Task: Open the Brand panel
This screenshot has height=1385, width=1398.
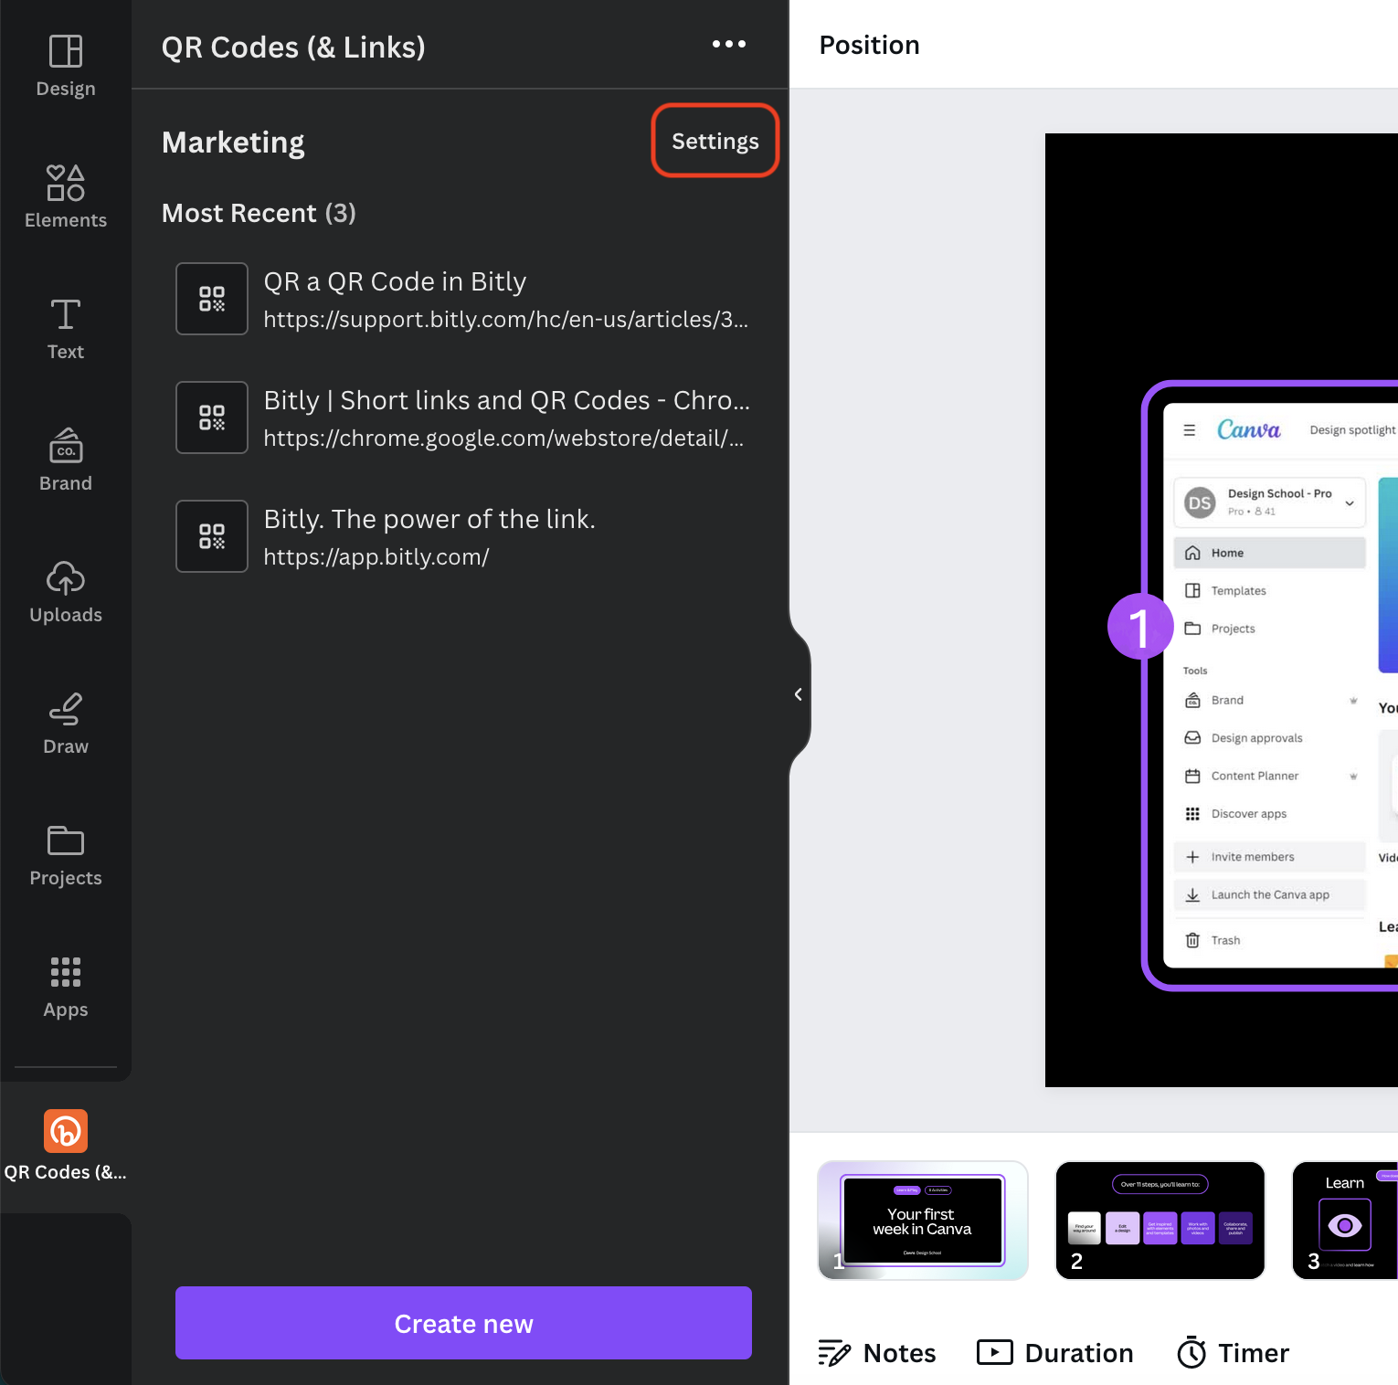Action: (x=66, y=460)
